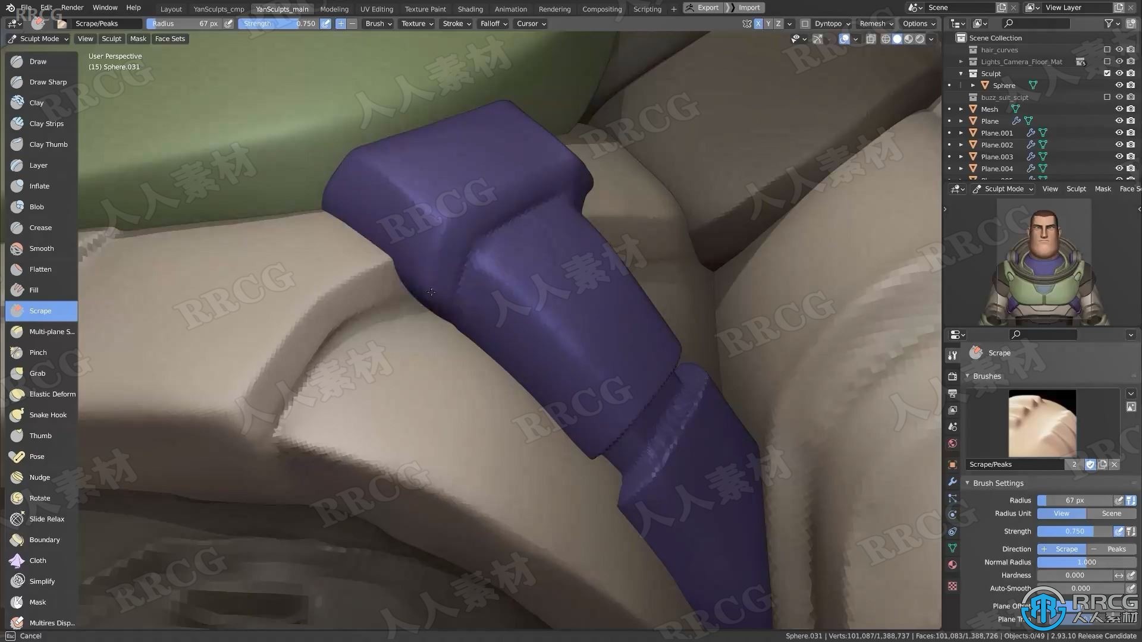Viewport: 1142px width, 642px height.
Task: Set Radius Unit to Scene
Action: coord(1111,514)
